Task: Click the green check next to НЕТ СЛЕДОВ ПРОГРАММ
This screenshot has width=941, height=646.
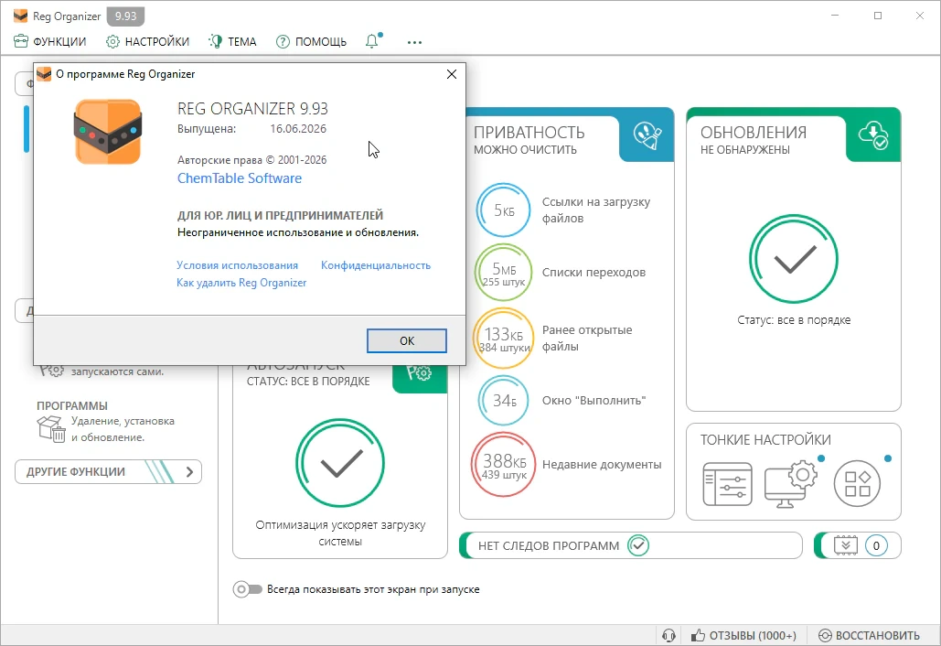Action: [x=638, y=545]
